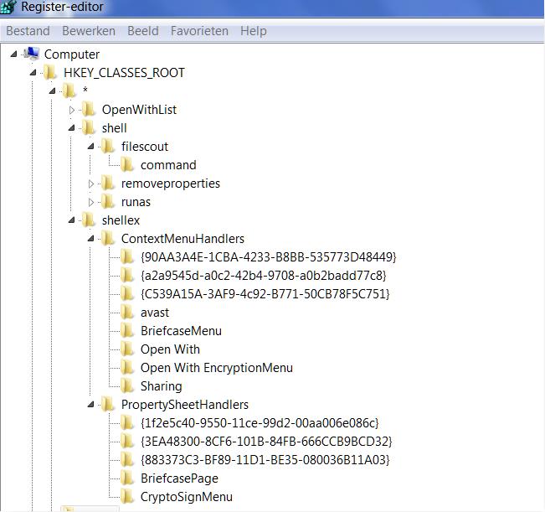
Task: Collapse the Computer node
Action: click(x=14, y=54)
